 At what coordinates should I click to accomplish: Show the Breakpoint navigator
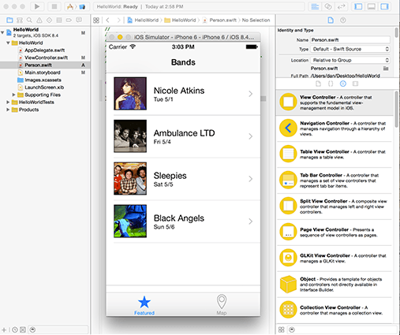click(69, 20)
